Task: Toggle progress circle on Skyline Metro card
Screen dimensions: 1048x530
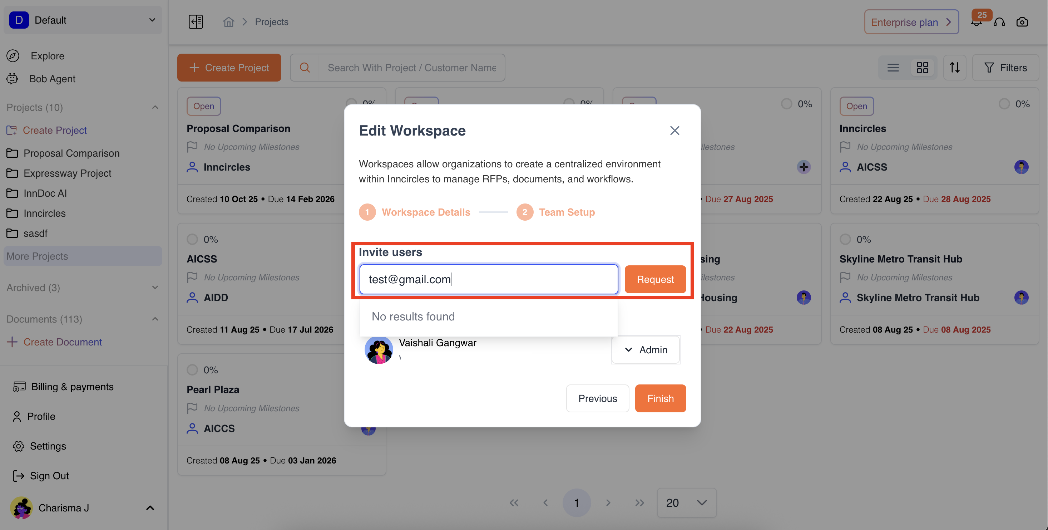Action: coord(845,239)
